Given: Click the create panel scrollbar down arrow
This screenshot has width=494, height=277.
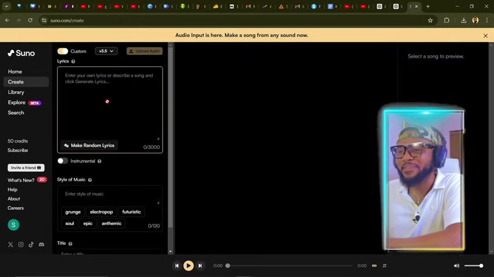Looking at the screenshot, I should click(171, 252).
